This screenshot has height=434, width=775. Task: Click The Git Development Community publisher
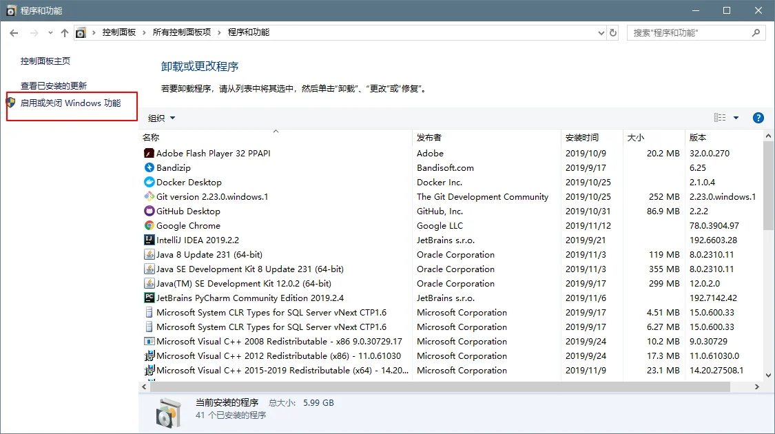point(482,196)
